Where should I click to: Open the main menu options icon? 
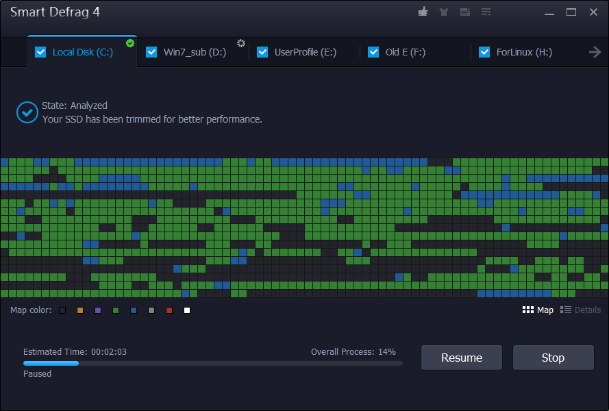pos(486,12)
